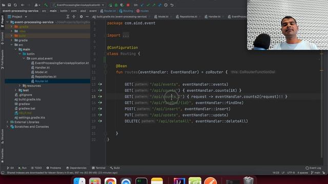Open the Event Log button
This screenshot has height=184, width=328.
313,168
